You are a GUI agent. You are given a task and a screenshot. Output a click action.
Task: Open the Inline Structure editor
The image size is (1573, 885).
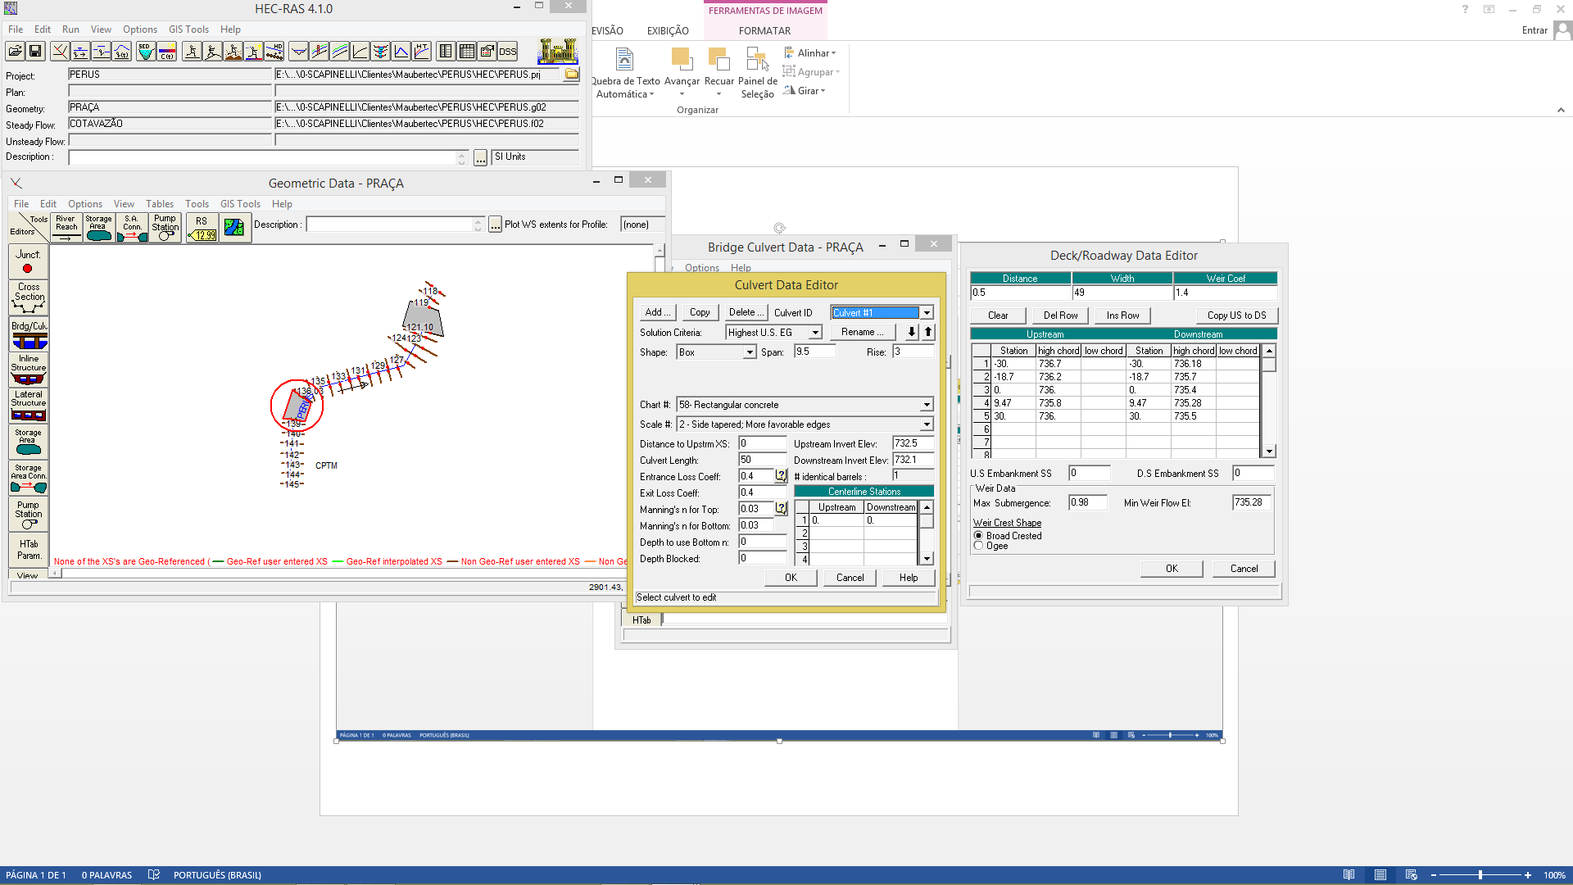[29, 369]
